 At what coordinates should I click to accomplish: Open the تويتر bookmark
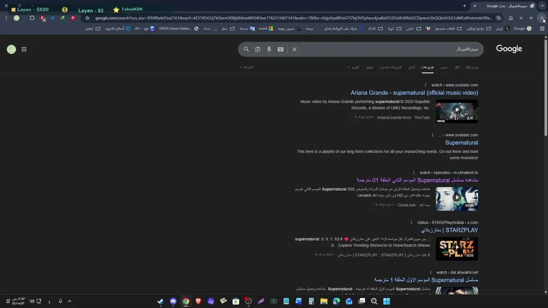pos(503,29)
